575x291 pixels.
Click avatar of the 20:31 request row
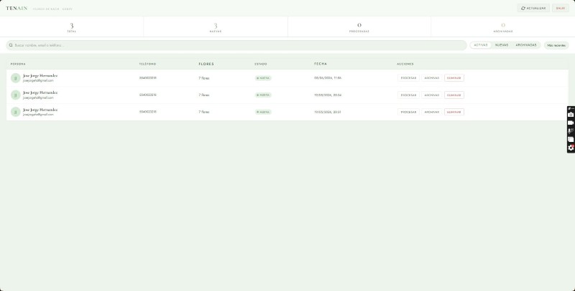pos(15,112)
